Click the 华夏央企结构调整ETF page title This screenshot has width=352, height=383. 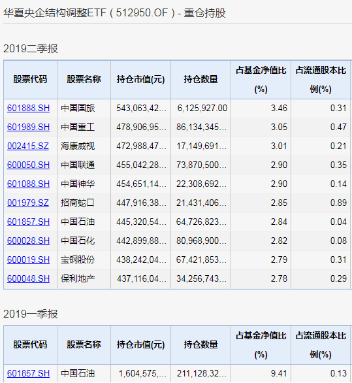tap(114, 12)
